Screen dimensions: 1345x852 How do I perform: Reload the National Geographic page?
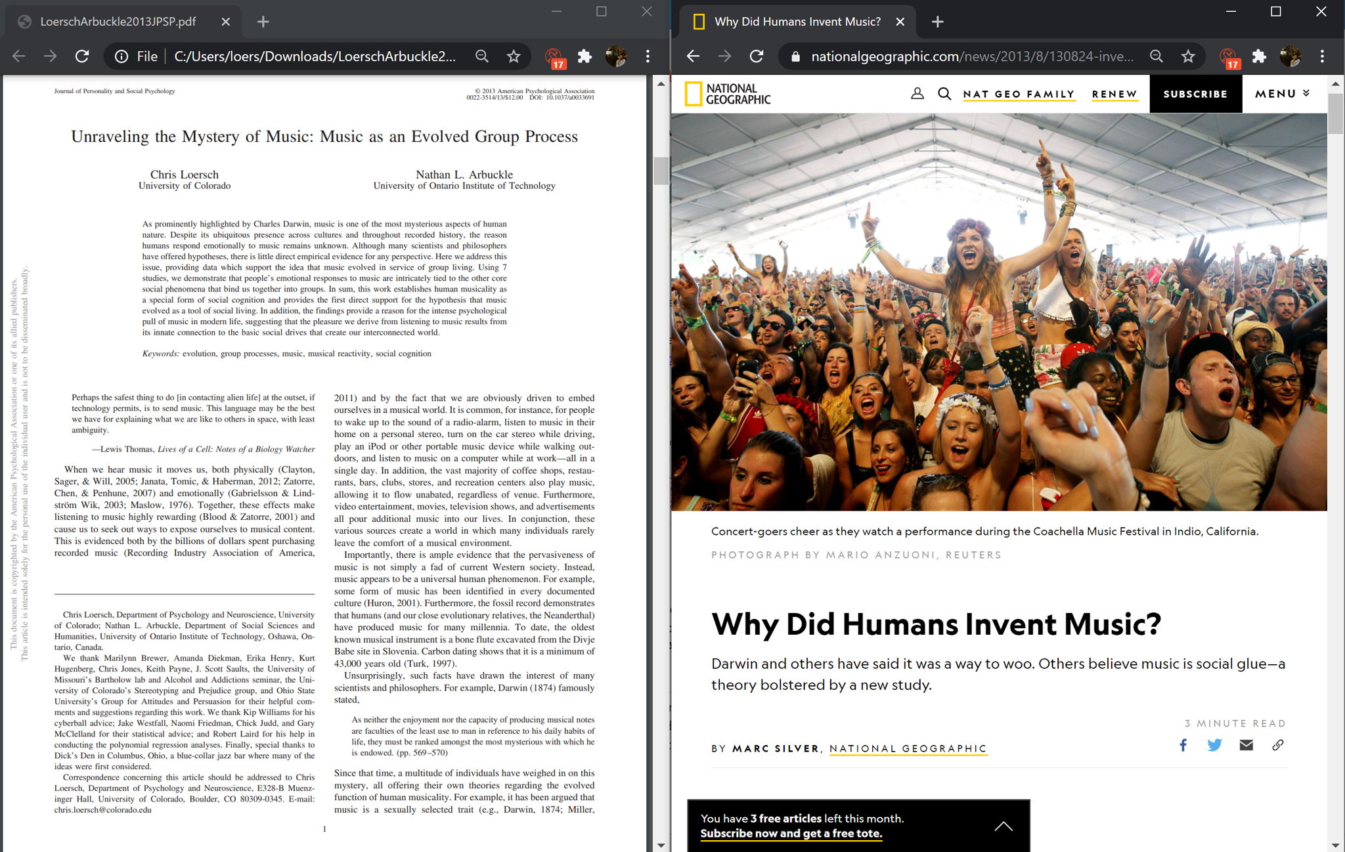pyautogui.click(x=757, y=56)
